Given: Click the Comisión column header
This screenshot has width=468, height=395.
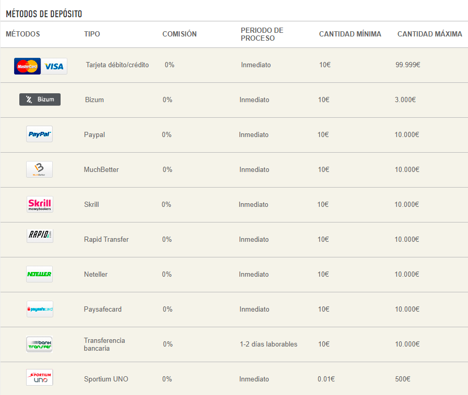Looking at the screenshot, I should click(179, 34).
